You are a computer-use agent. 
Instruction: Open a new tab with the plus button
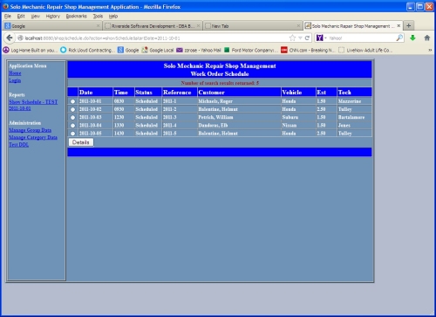click(x=409, y=25)
